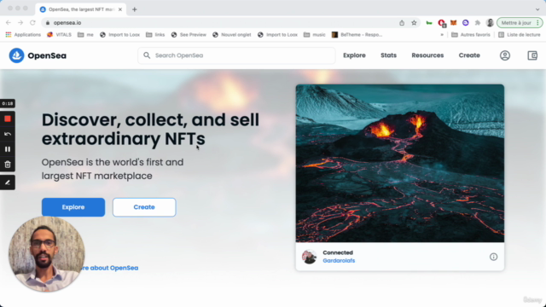
Task: Restart recording with the undo arrow icon
Action: (x=8, y=134)
